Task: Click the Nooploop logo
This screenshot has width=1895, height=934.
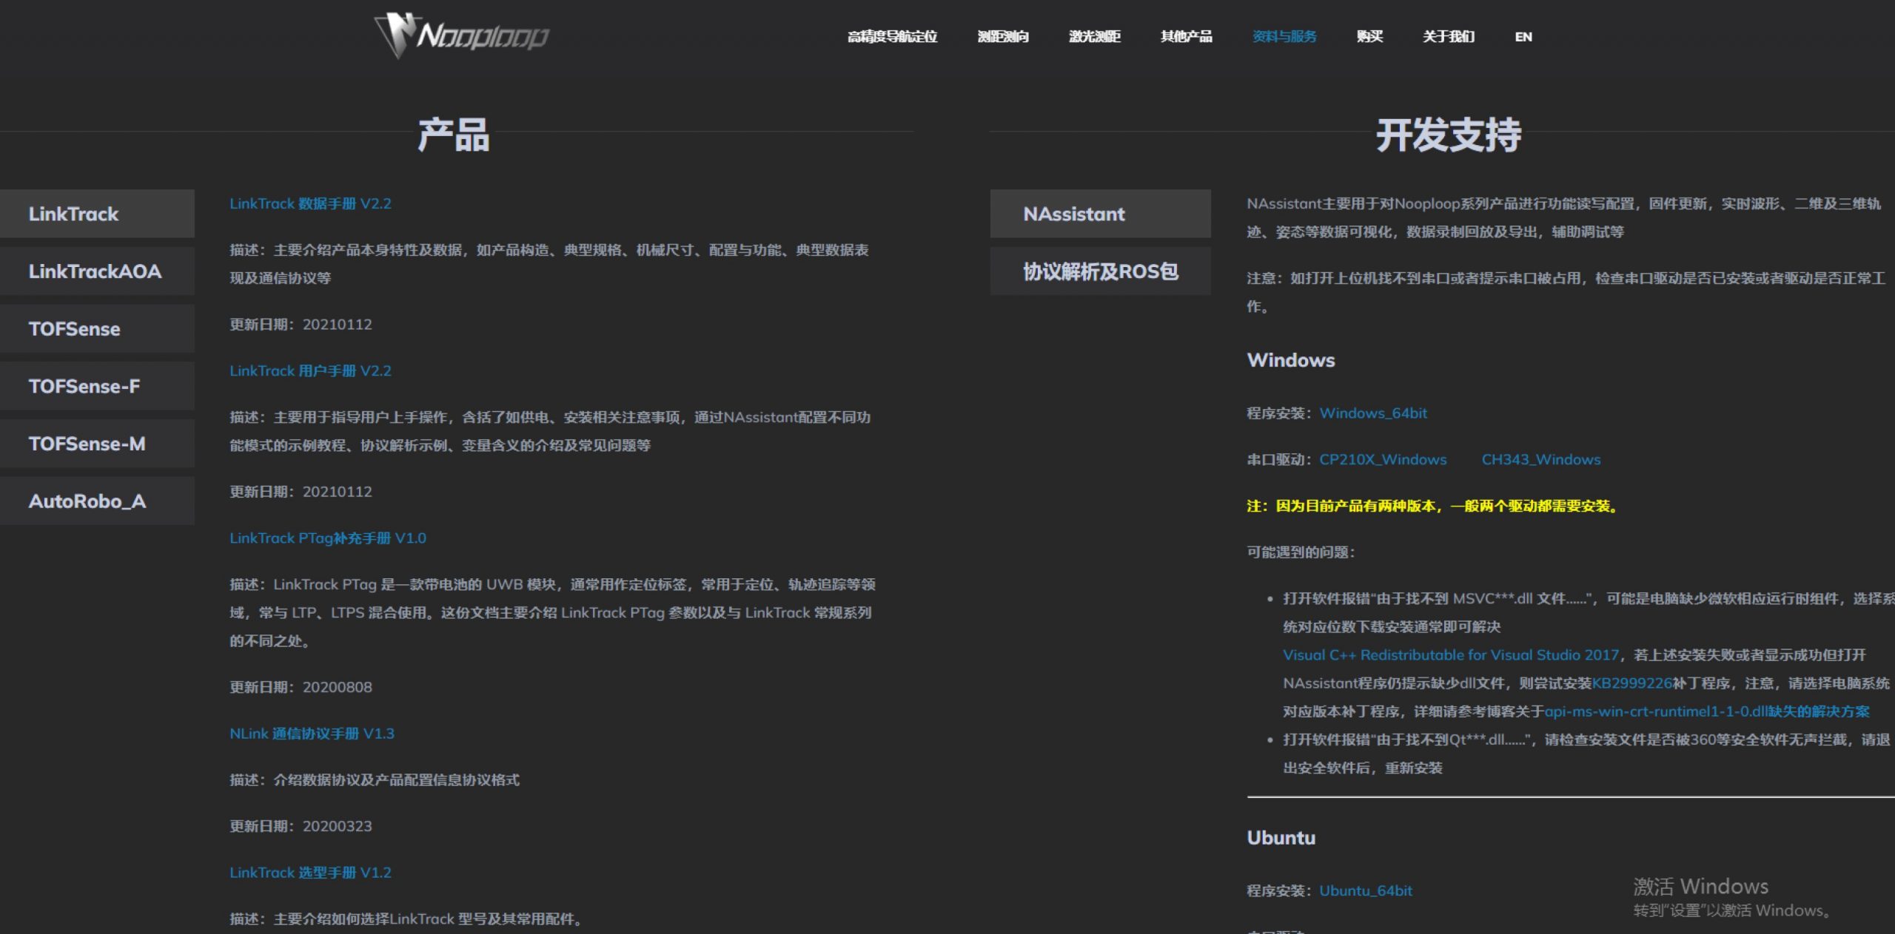Action: (x=462, y=35)
